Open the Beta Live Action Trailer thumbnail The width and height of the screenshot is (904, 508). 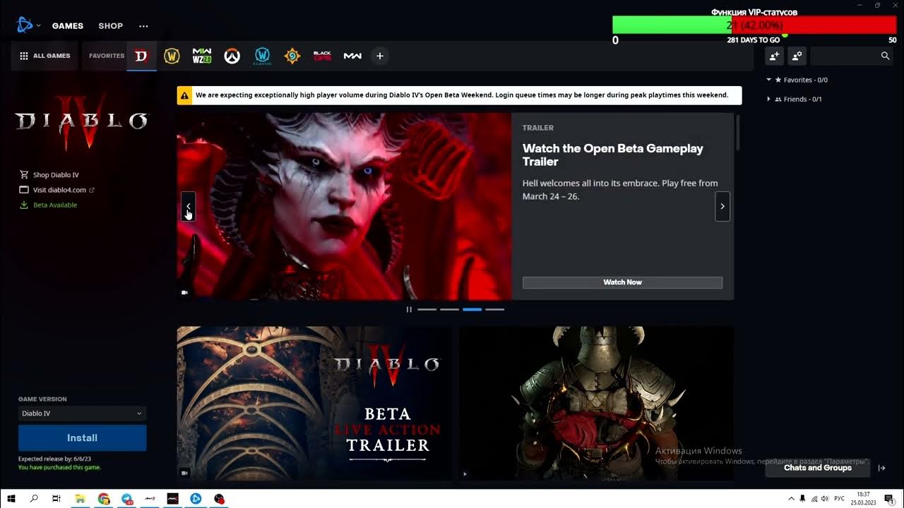(314, 403)
